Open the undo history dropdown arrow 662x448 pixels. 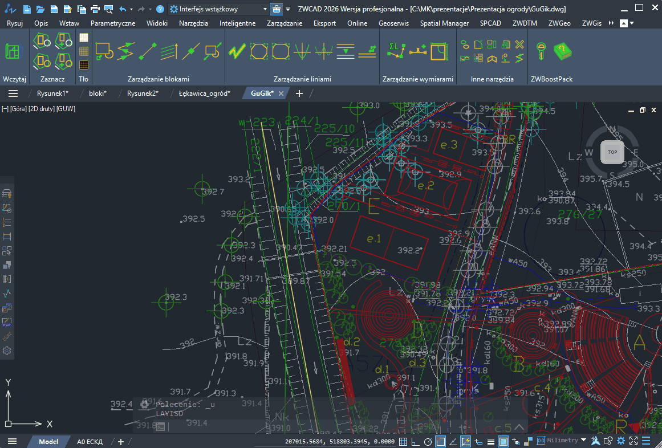pos(131,9)
